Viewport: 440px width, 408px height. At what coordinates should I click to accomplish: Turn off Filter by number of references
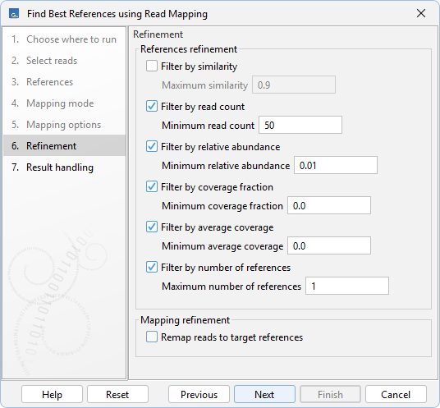[152, 268]
